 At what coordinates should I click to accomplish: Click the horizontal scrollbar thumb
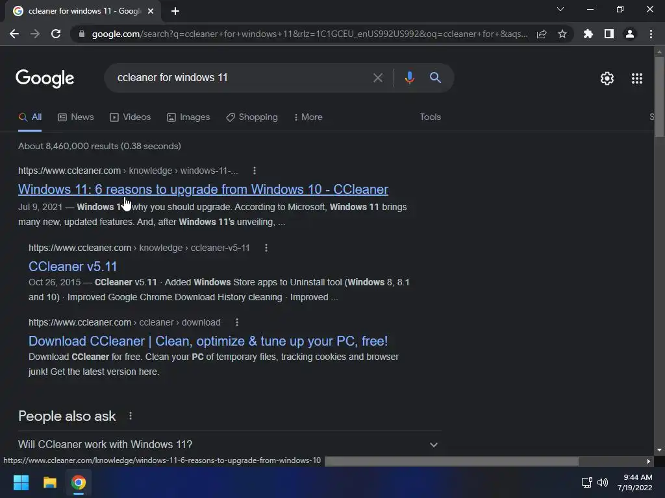pyautogui.click(x=451, y=461)
